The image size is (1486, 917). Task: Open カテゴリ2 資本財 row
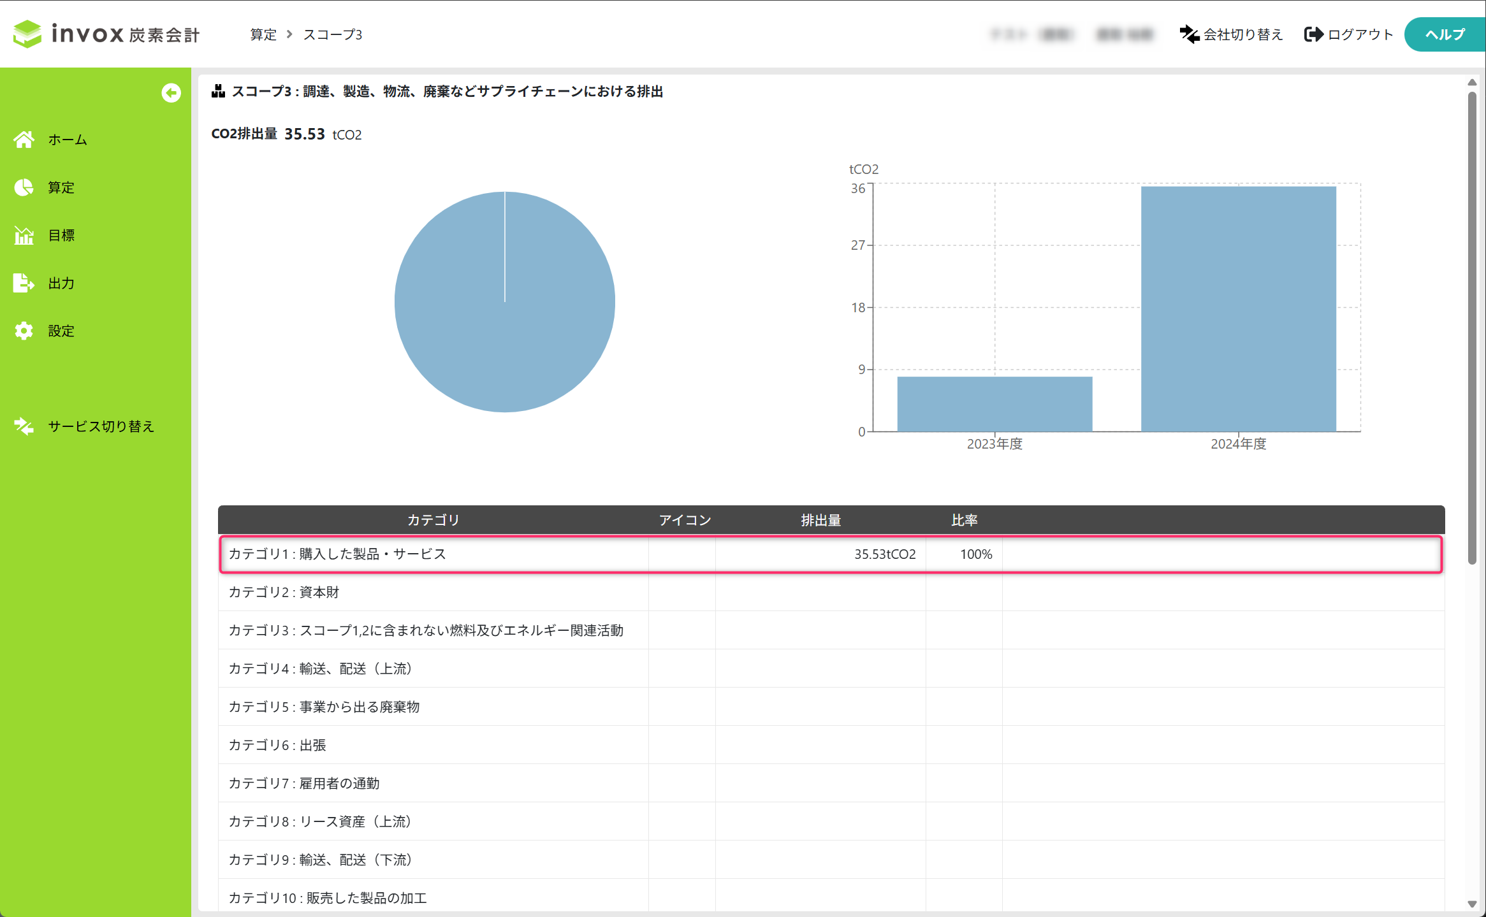284,593
